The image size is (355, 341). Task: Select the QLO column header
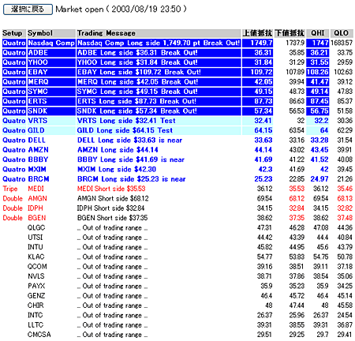[x=342, y=33]
